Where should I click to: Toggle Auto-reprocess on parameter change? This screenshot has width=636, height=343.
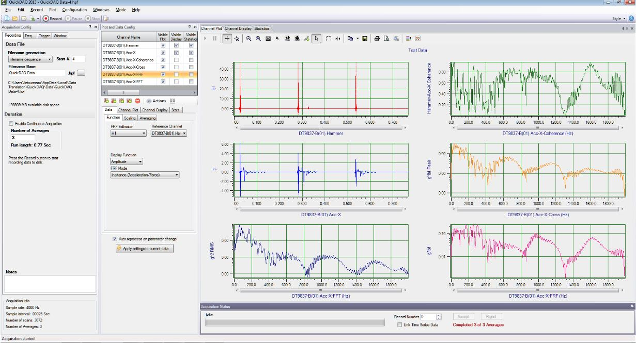pos(115,239)
